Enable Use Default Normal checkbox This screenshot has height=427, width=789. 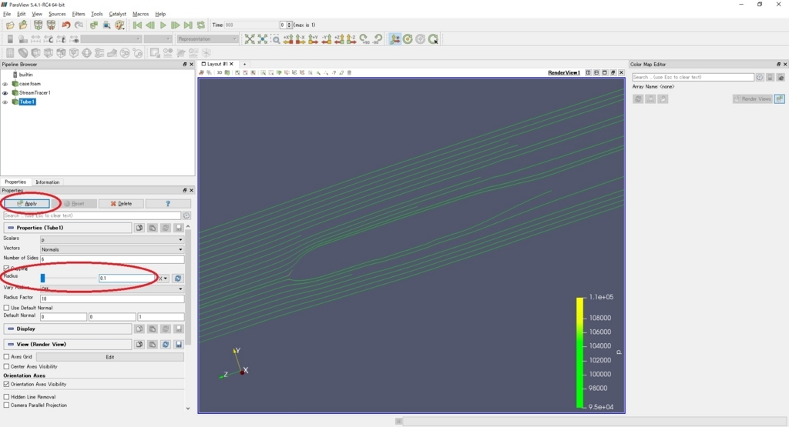[6, 308]
